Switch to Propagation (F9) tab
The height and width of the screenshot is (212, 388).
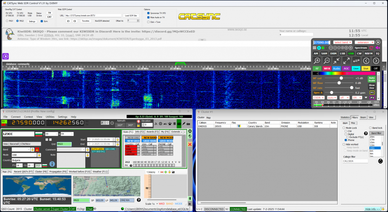pyautogui.click(x=58, y=172)
